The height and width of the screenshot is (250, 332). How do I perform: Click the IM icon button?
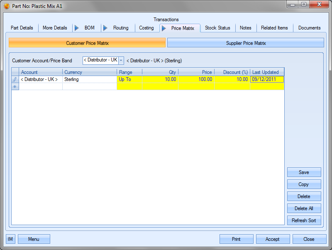[10, 239]
